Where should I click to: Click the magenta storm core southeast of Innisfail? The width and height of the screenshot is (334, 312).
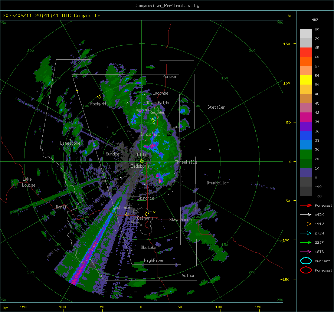pyautogui.click(x=152, y=146)
